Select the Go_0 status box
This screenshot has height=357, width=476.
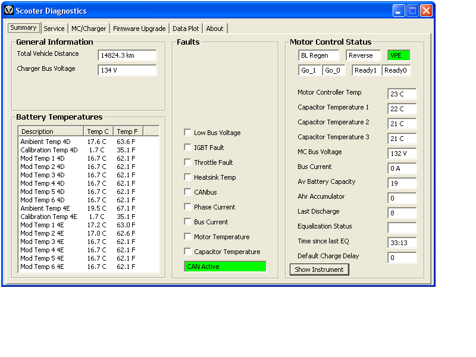click(334, 70)
